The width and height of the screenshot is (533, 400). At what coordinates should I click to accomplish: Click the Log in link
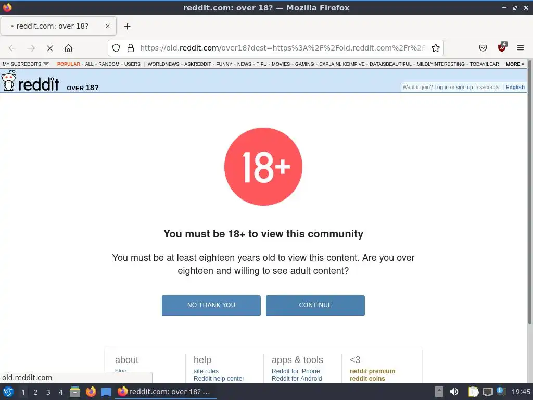coord(441,87)
